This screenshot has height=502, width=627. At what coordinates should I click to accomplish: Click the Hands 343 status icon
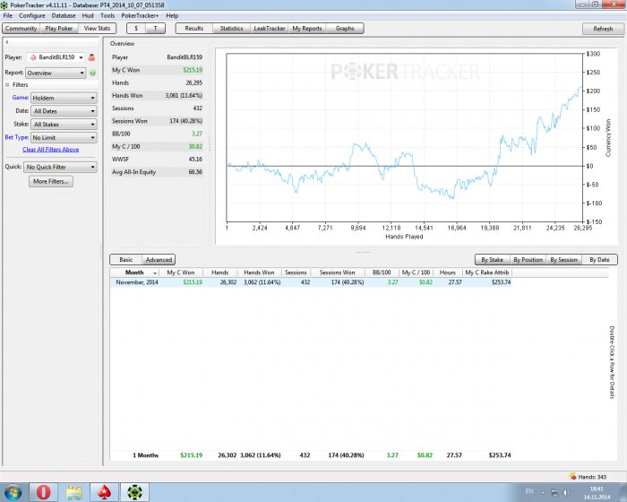click(572, 476)
